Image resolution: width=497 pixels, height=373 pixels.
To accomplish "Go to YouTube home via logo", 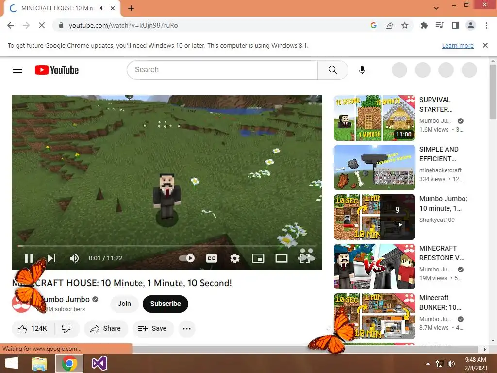I will pos(57,70).
